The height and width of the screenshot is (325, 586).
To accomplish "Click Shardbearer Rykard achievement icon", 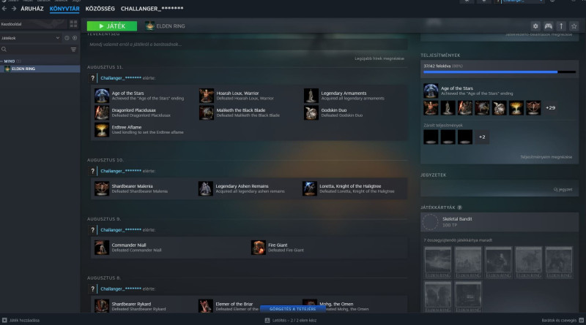I will pos(102,306).
